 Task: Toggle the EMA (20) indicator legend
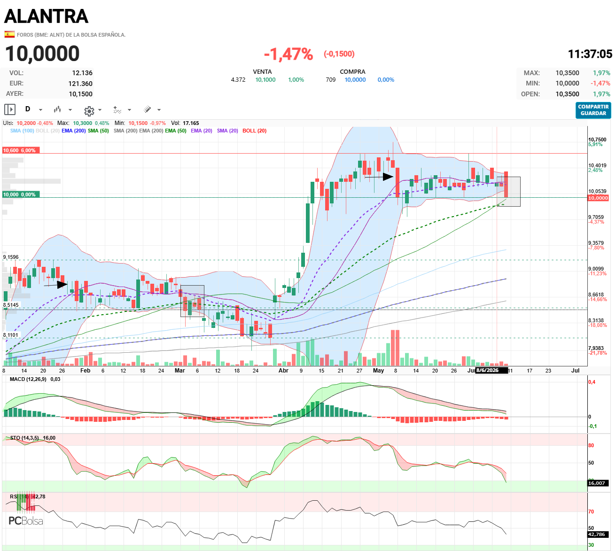(202, 131)
